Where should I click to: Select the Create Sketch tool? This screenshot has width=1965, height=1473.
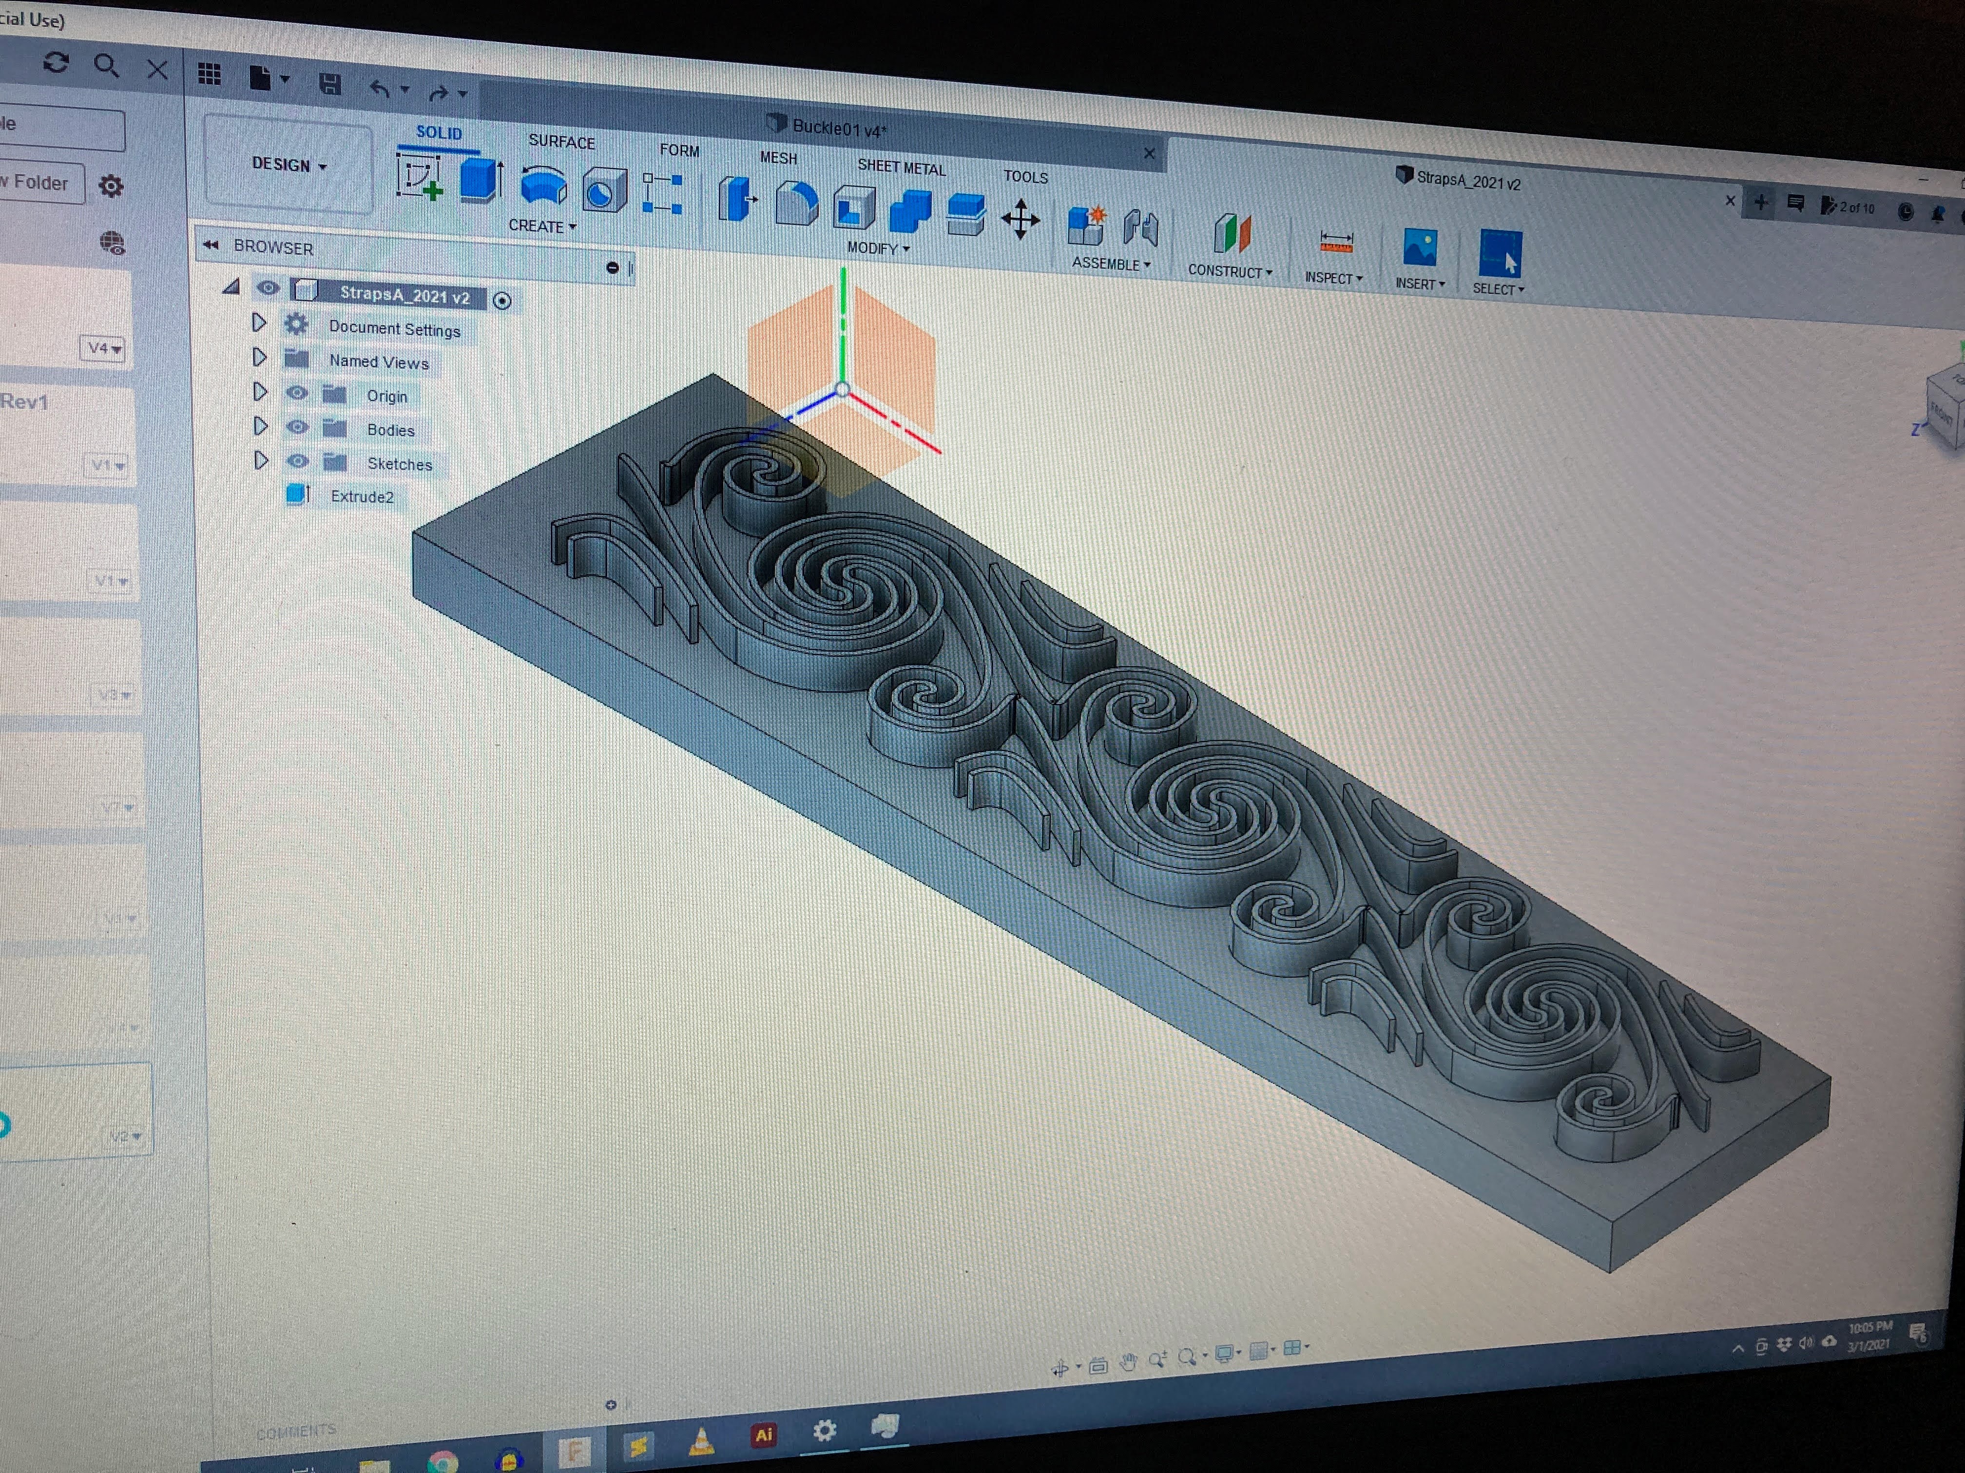click(x=419, y=178)
